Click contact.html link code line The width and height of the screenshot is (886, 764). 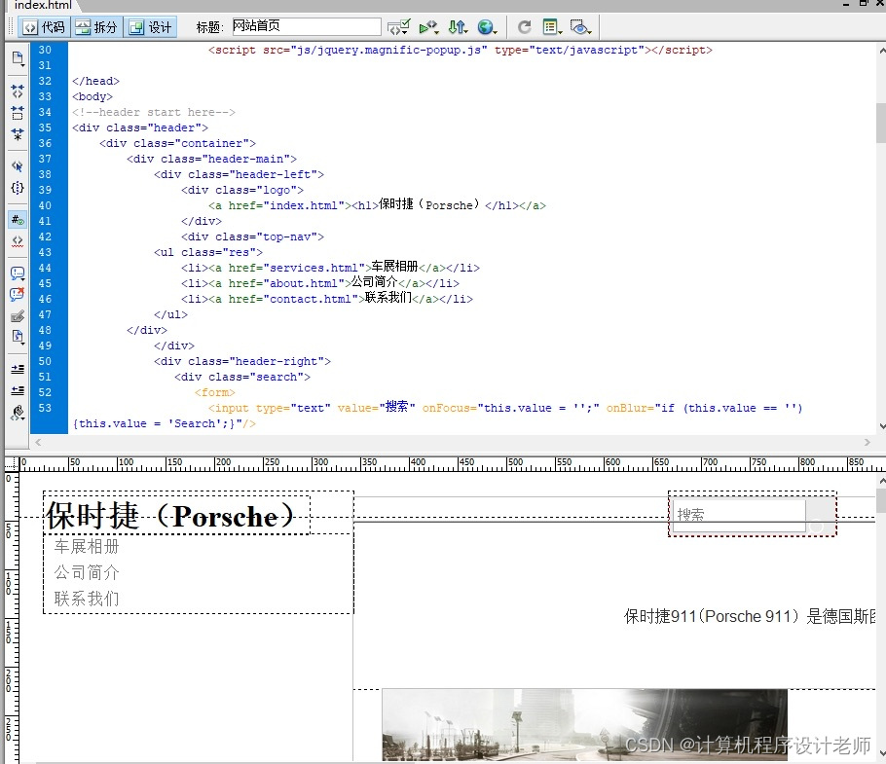click(x=326, y=298)
